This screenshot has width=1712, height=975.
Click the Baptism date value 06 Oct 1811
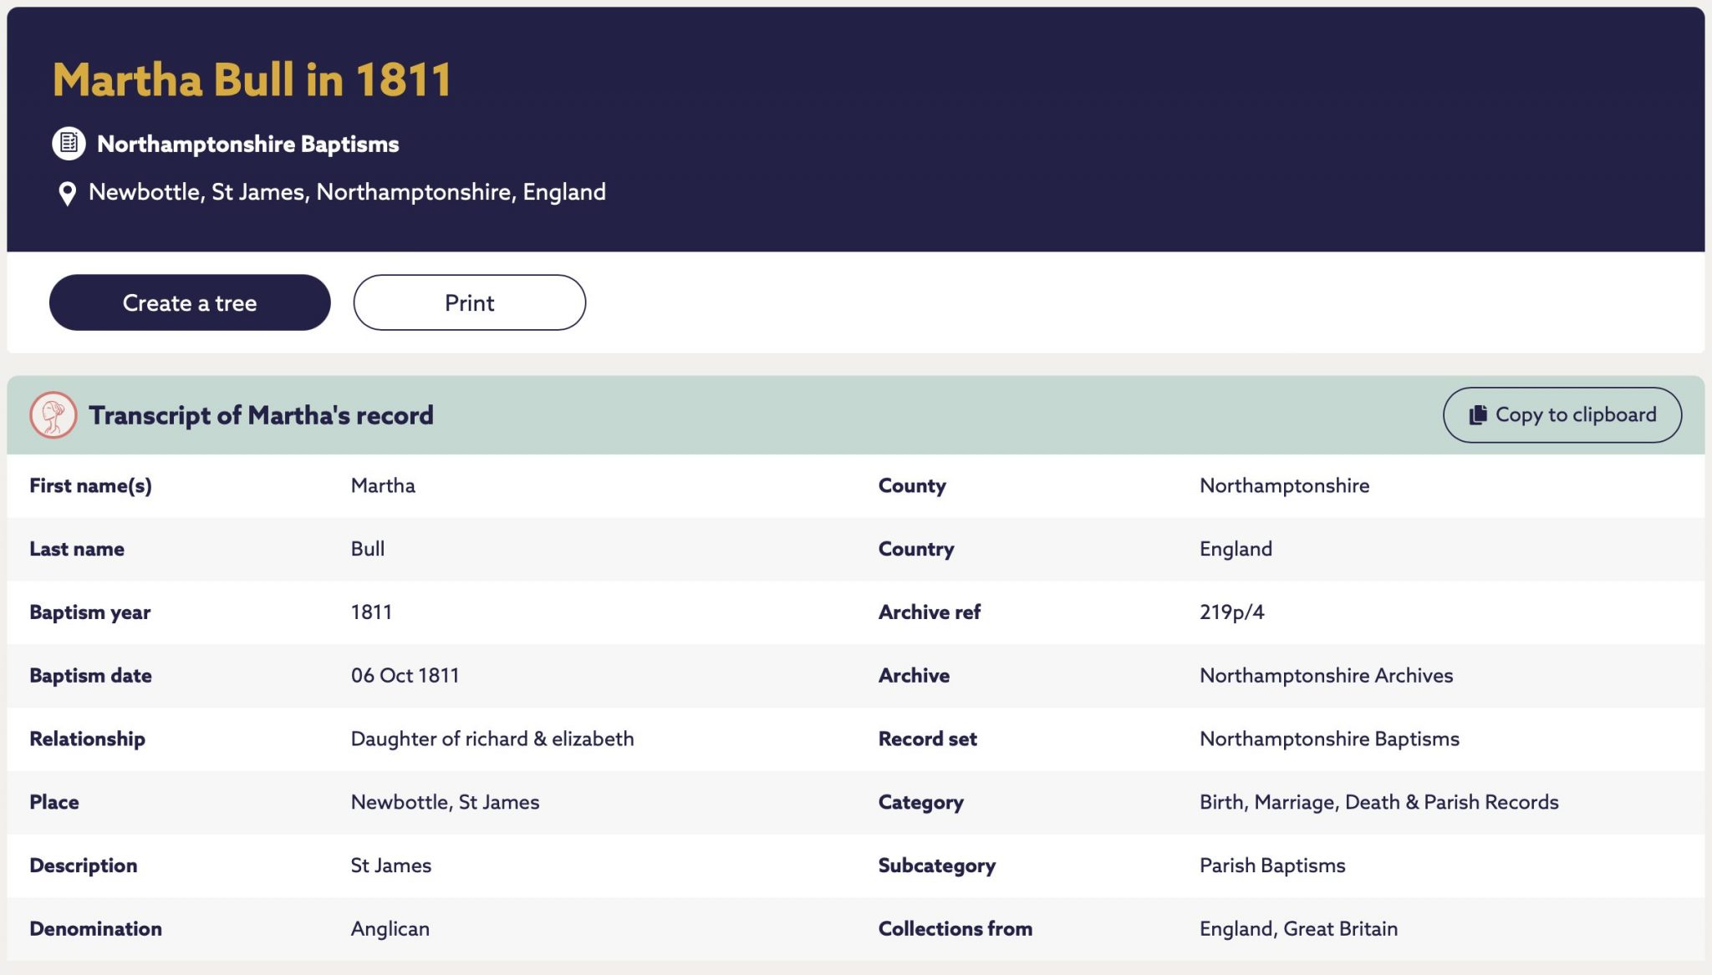(405, 675)
